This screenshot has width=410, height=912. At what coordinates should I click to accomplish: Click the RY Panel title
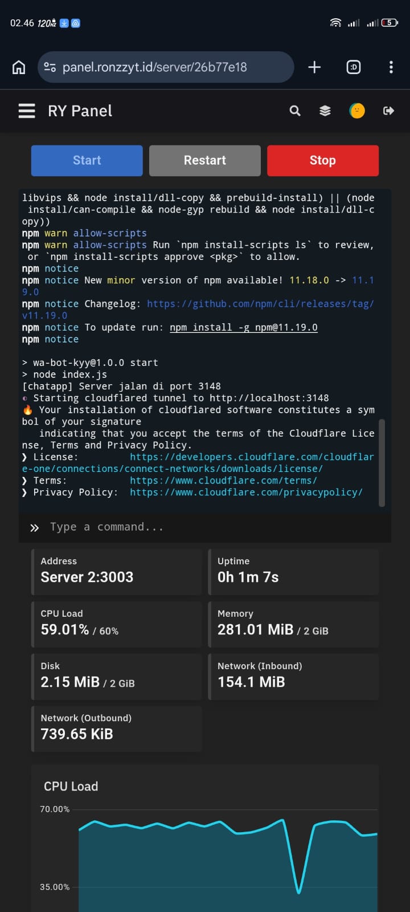[80, 111]
